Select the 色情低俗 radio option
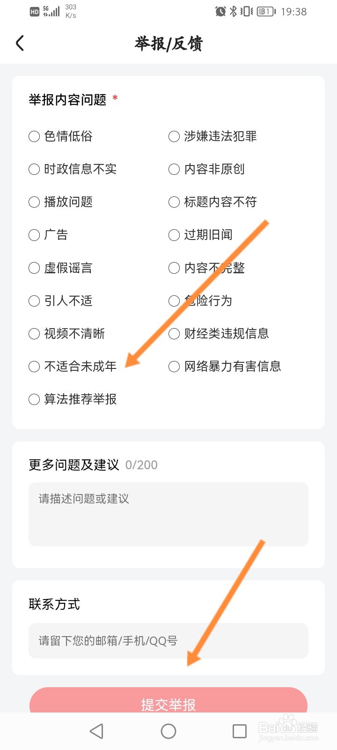Screen dimensions: 337x750 click(x=61, y=136)
